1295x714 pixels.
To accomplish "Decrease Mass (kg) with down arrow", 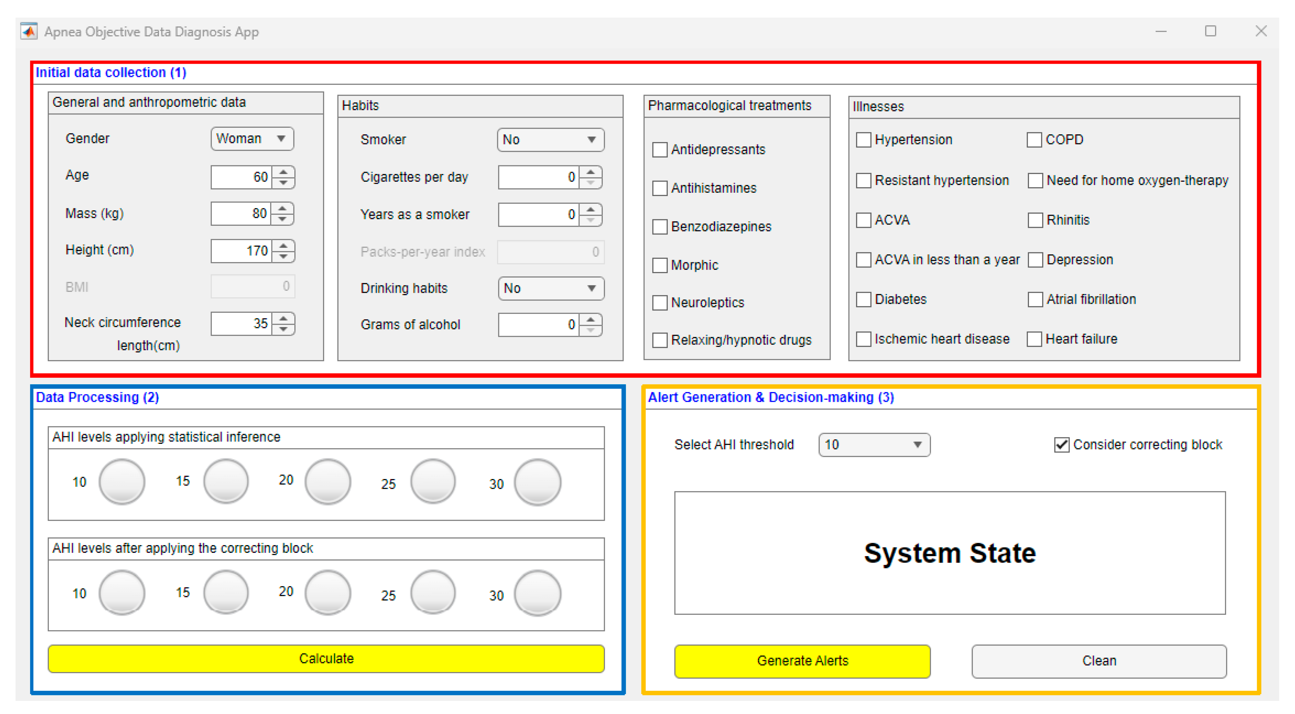I will pos(282,220).
